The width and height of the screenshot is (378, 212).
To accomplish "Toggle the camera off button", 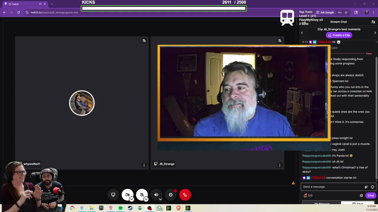I will [x=127, y=195].
